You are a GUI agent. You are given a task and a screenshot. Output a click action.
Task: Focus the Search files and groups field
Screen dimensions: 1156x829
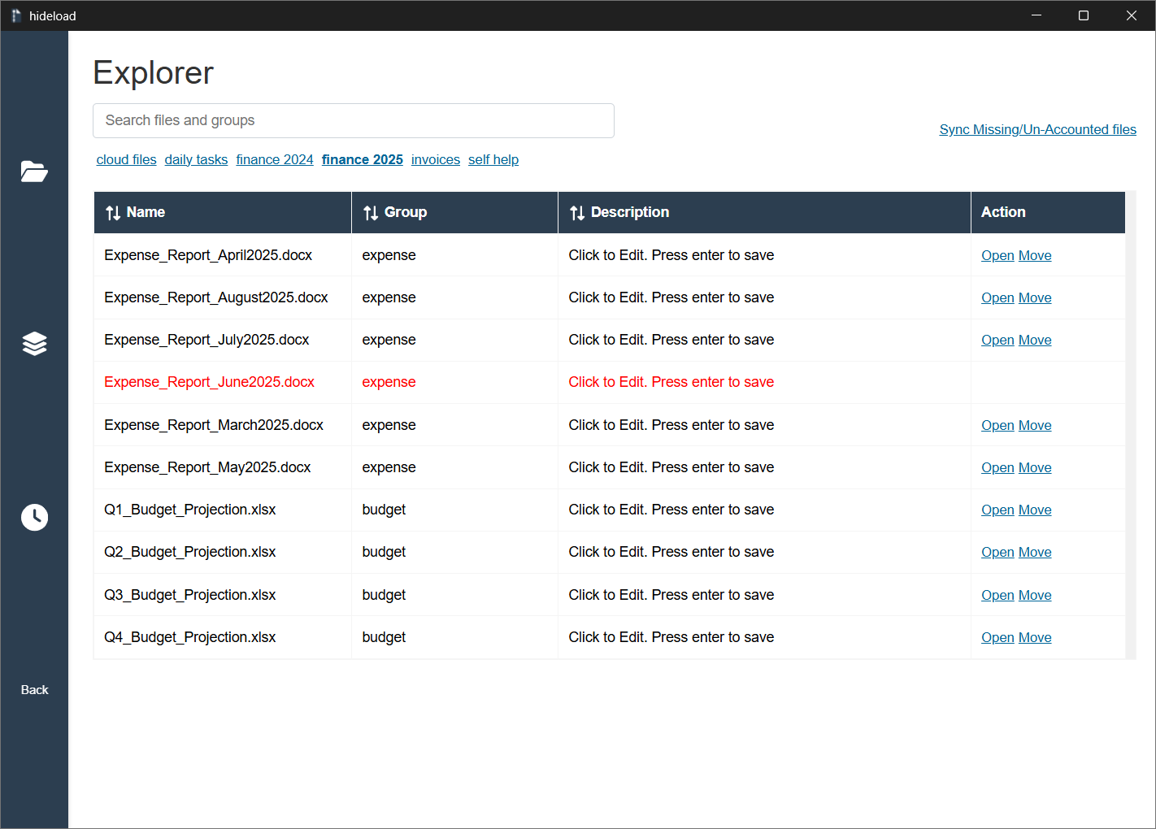pos(353,121)
